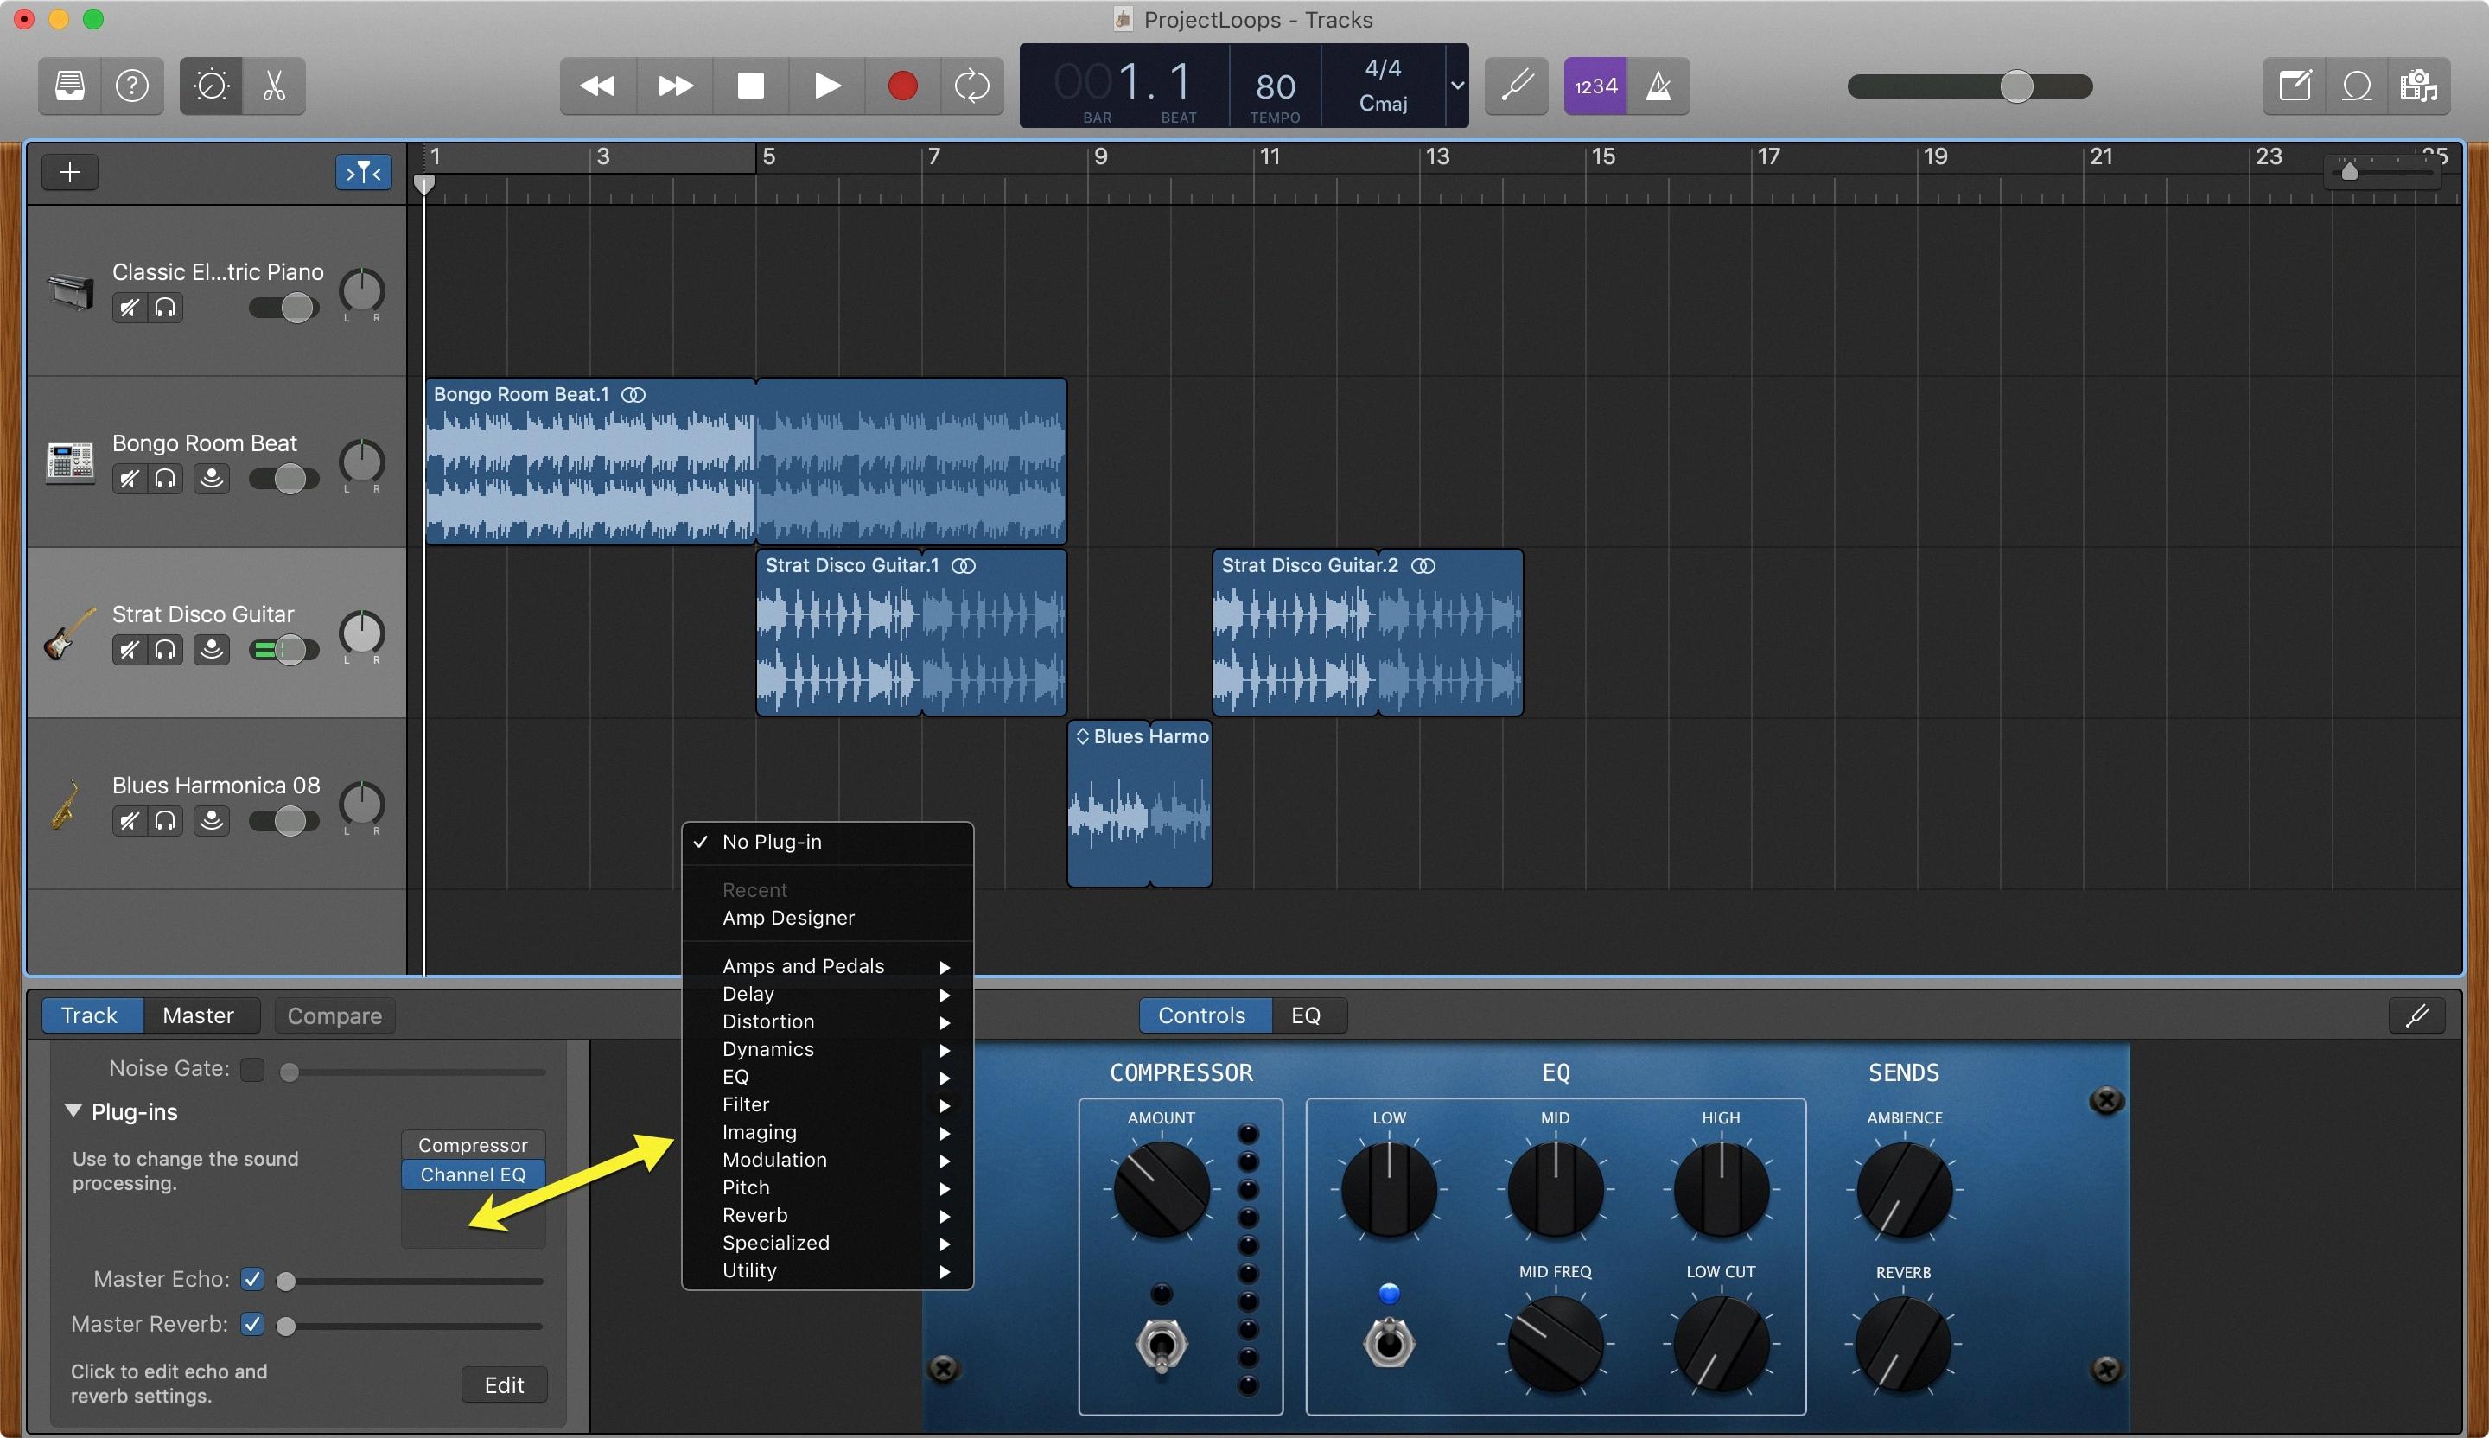Collapse the Plug-ins disclosure triangle

click(74, 1110)
